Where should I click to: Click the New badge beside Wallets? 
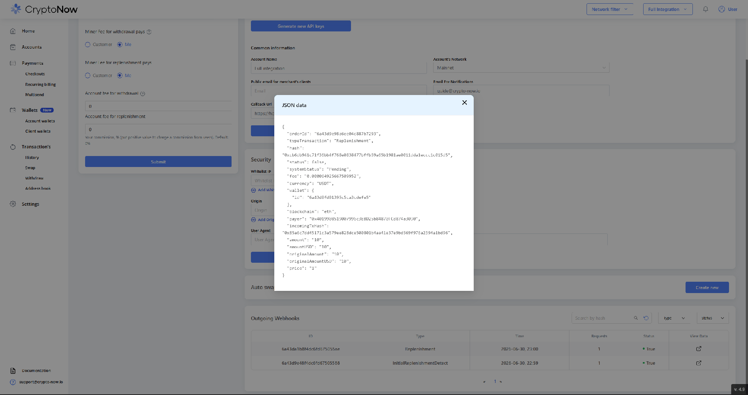pos(47,110)
